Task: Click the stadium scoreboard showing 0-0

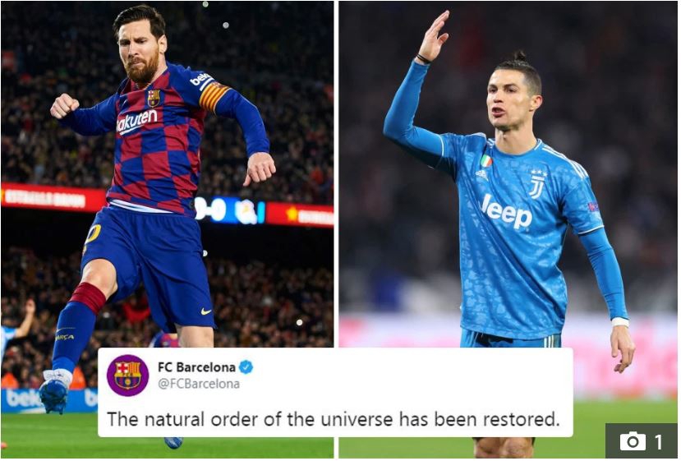Action: click(x=230, y=210)
